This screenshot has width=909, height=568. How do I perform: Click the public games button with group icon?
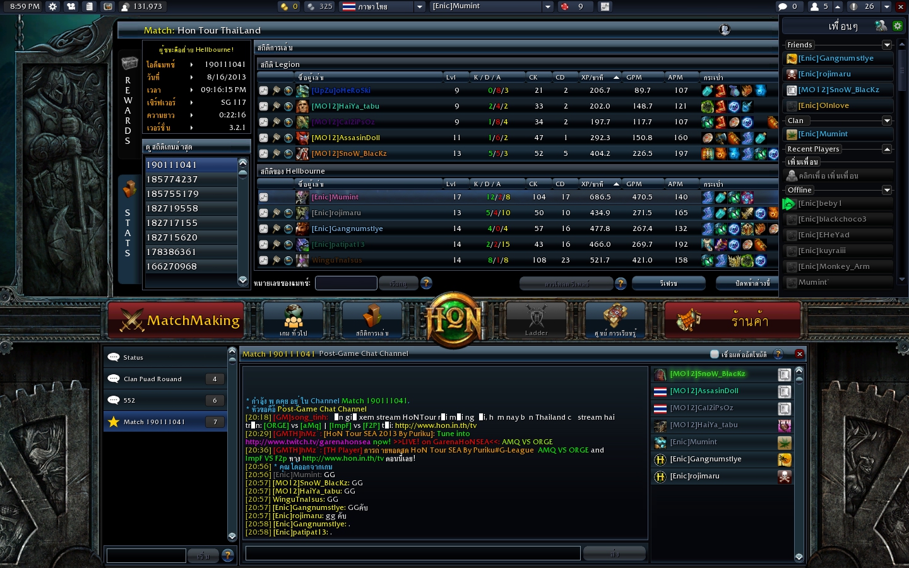click(x=294, y=320)
